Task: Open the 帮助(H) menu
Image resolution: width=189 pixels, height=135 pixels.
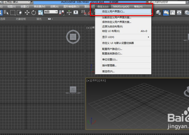Action: (138, 7)
